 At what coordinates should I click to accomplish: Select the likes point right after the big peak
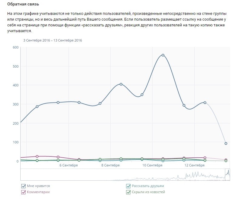pos(184,106)
